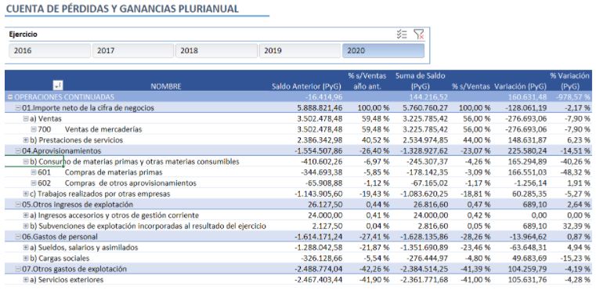Image resolution: width=596 pixels, height=290 pixels.
Task: Collapse 07.Otros gastos de explotación
Action: point(18,269)
